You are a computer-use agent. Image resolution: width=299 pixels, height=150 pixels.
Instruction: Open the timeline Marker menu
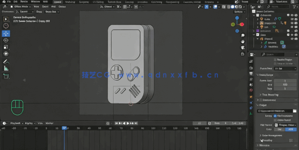[x=49, y=123]
